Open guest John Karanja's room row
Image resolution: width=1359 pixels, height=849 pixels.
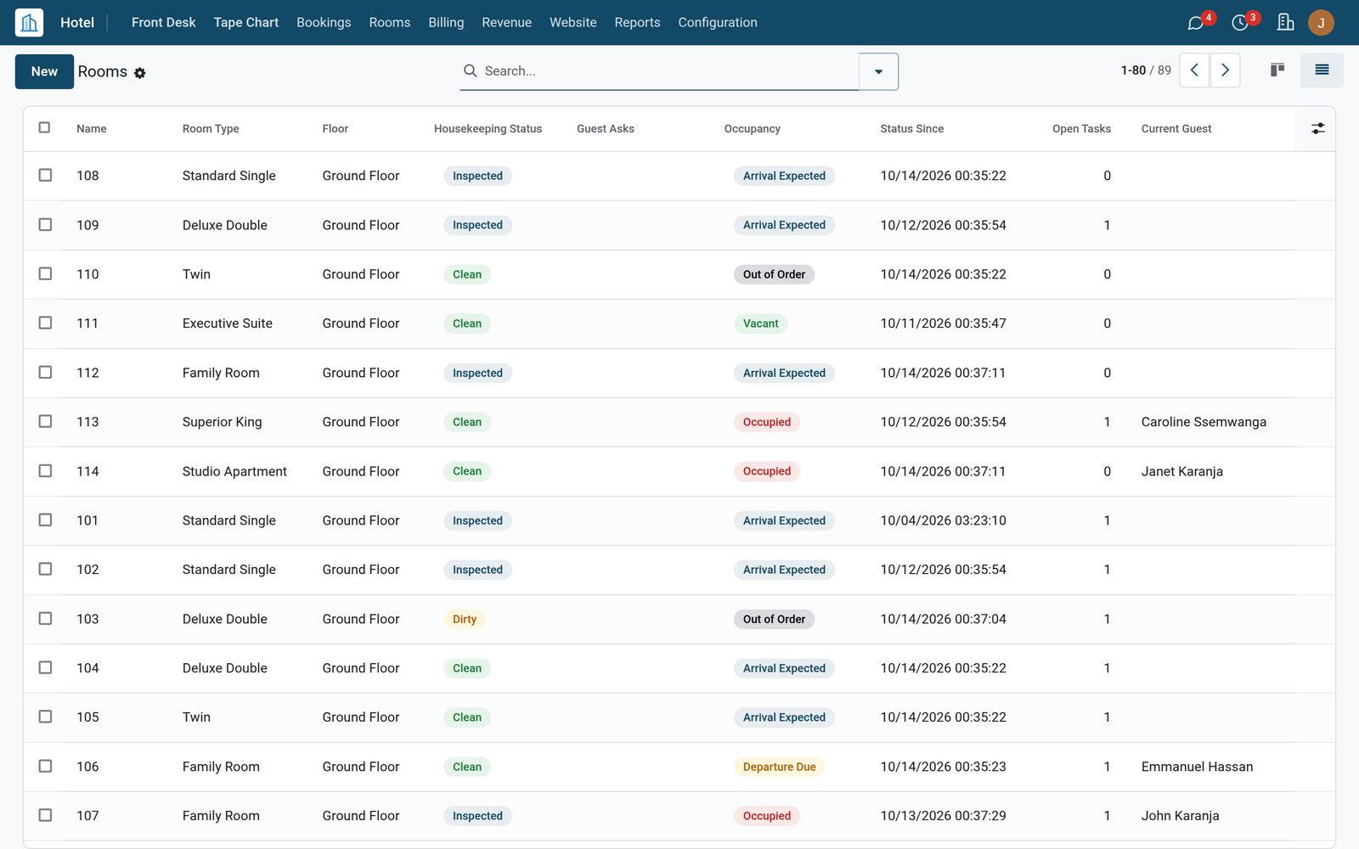click(x=679, y=816)
